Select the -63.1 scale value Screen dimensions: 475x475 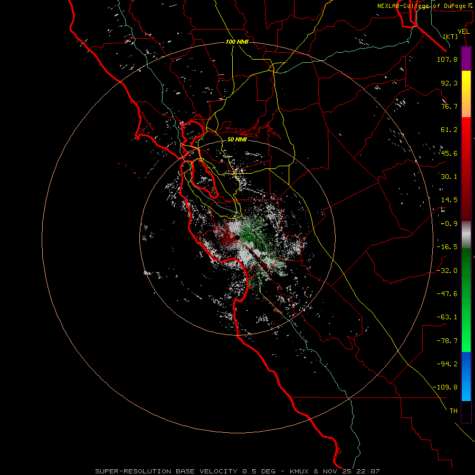pyautogui.click(x=447, y=317)
